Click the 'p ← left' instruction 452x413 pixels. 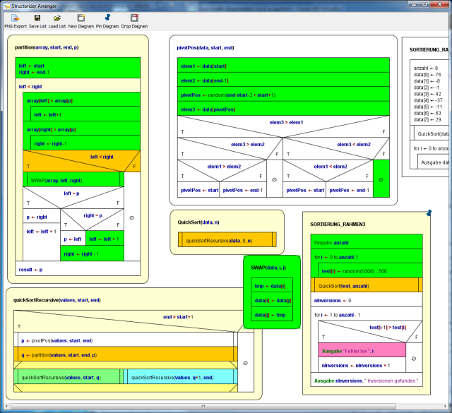point(73,238)
